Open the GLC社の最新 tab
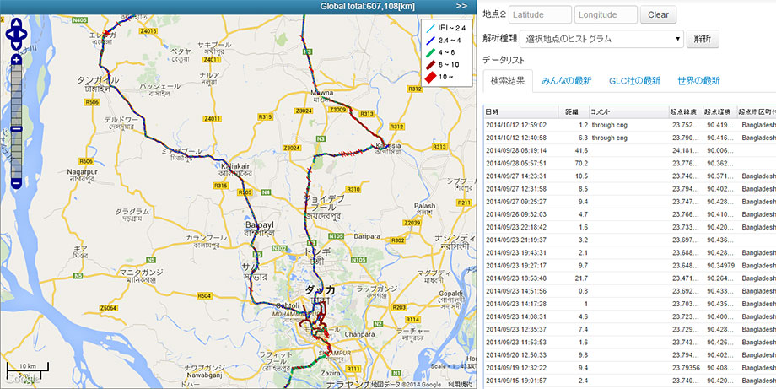 click(x=634, y=81)
